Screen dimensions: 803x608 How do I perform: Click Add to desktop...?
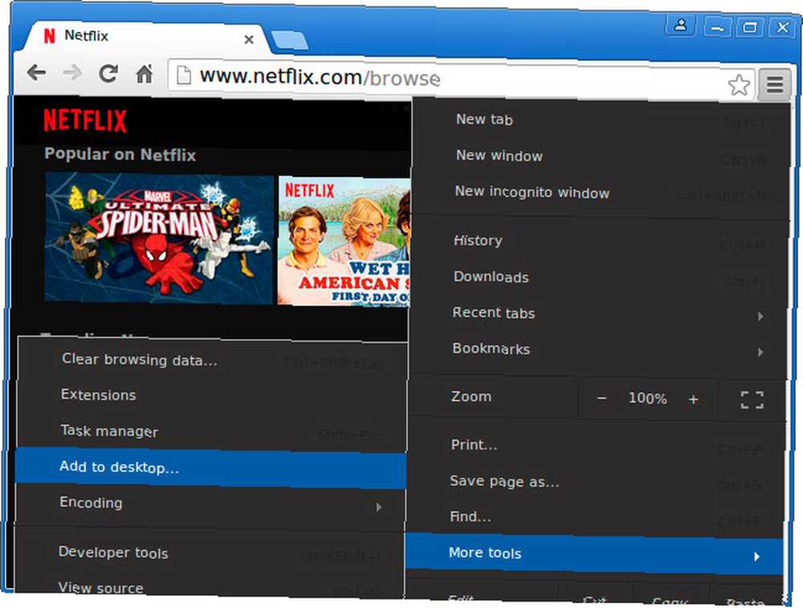click(210, 467)
